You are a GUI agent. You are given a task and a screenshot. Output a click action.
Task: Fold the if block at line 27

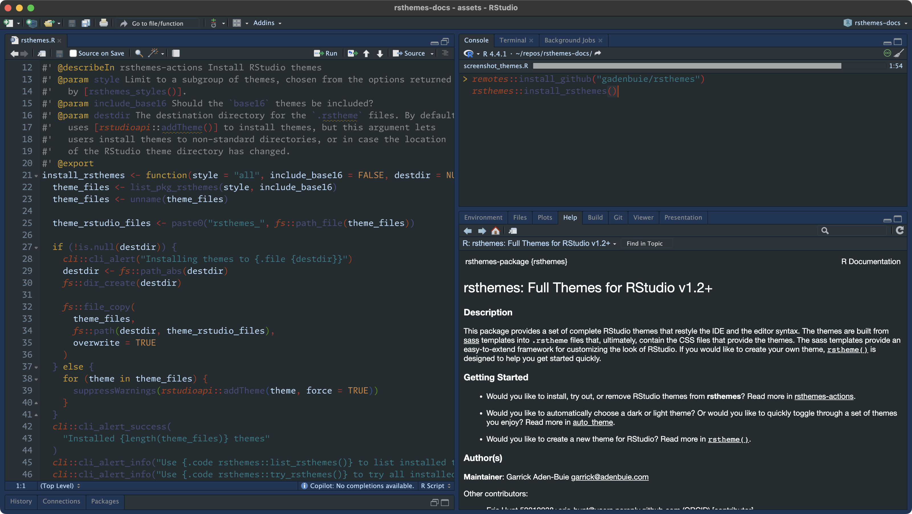coord(36,248)
